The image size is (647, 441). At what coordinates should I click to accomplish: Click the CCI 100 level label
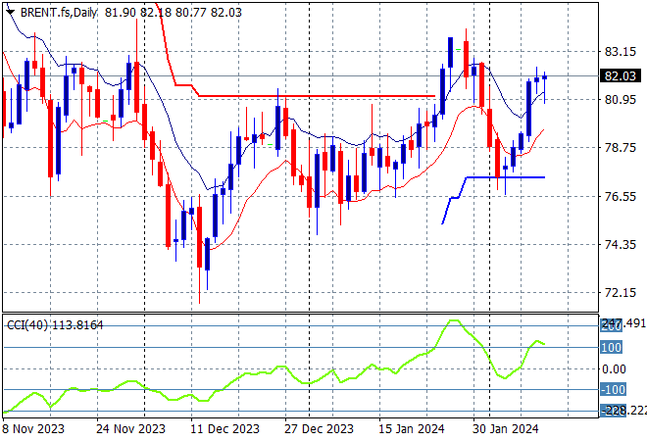pos(611,347)
